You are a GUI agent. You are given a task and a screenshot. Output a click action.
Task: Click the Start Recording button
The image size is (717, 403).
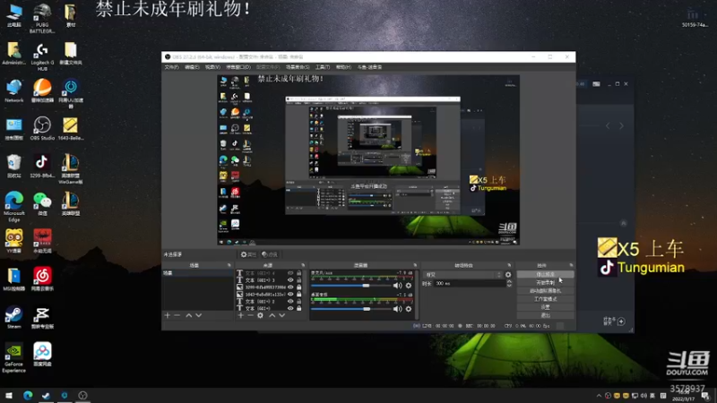pyautogui.click(x=545, y=283)
